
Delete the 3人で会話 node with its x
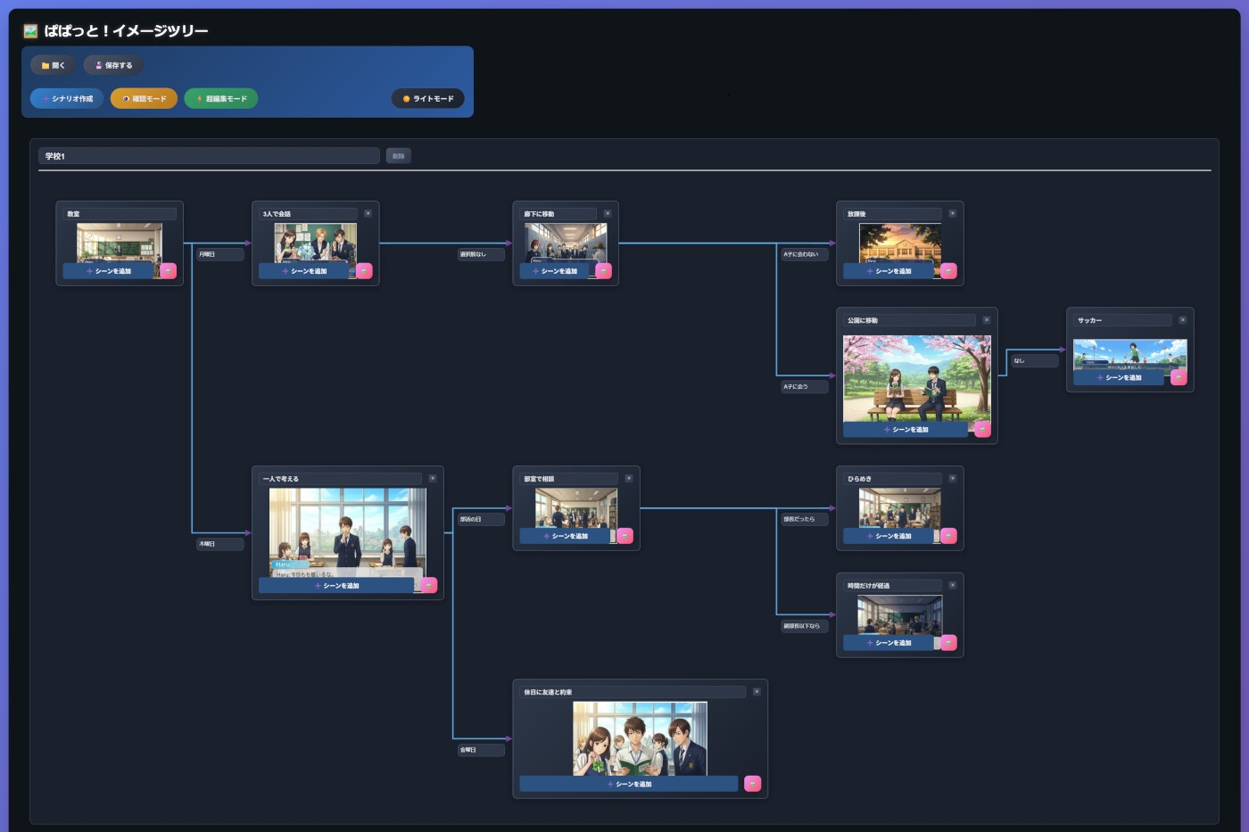pyautogui.click(x=368, y=214)
